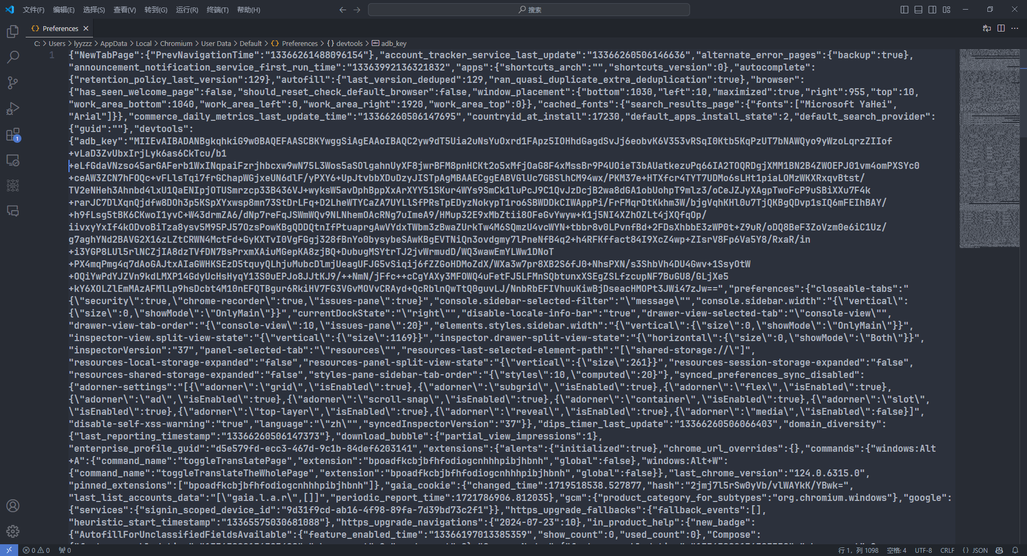Viewport: 1027px width, 556px height.
Task: Open the Explorer view
Action: (x=12, y=32)
